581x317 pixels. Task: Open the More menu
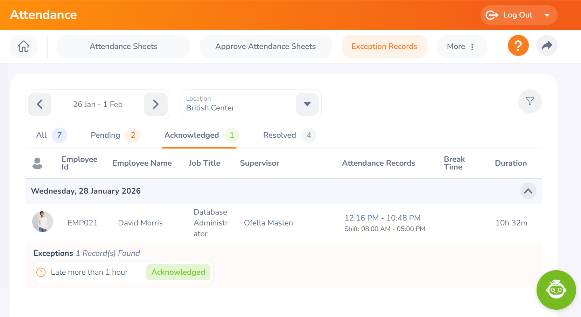click(461, 46)
